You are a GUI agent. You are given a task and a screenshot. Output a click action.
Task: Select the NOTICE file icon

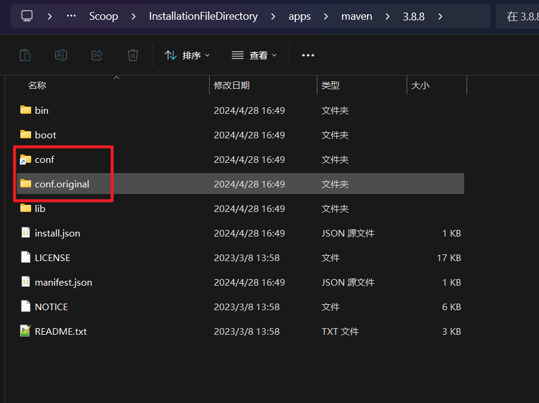(x=25, y=307)
